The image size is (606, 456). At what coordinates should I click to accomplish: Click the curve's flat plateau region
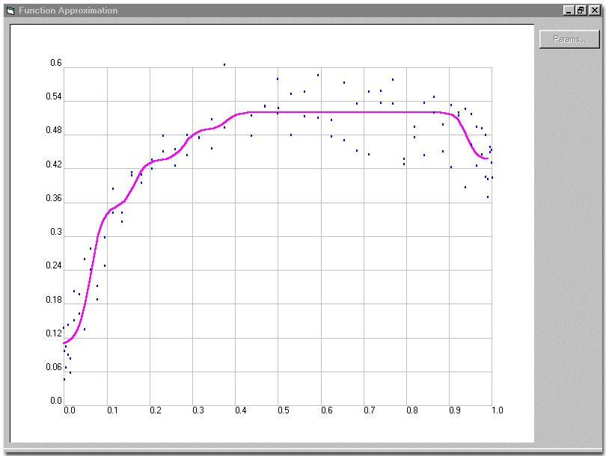click(x=337, y=111)
